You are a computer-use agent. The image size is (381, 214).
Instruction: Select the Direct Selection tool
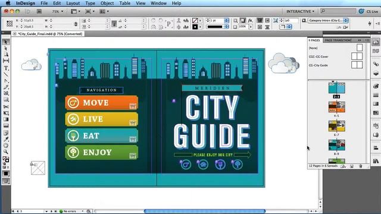coord(6,48)
